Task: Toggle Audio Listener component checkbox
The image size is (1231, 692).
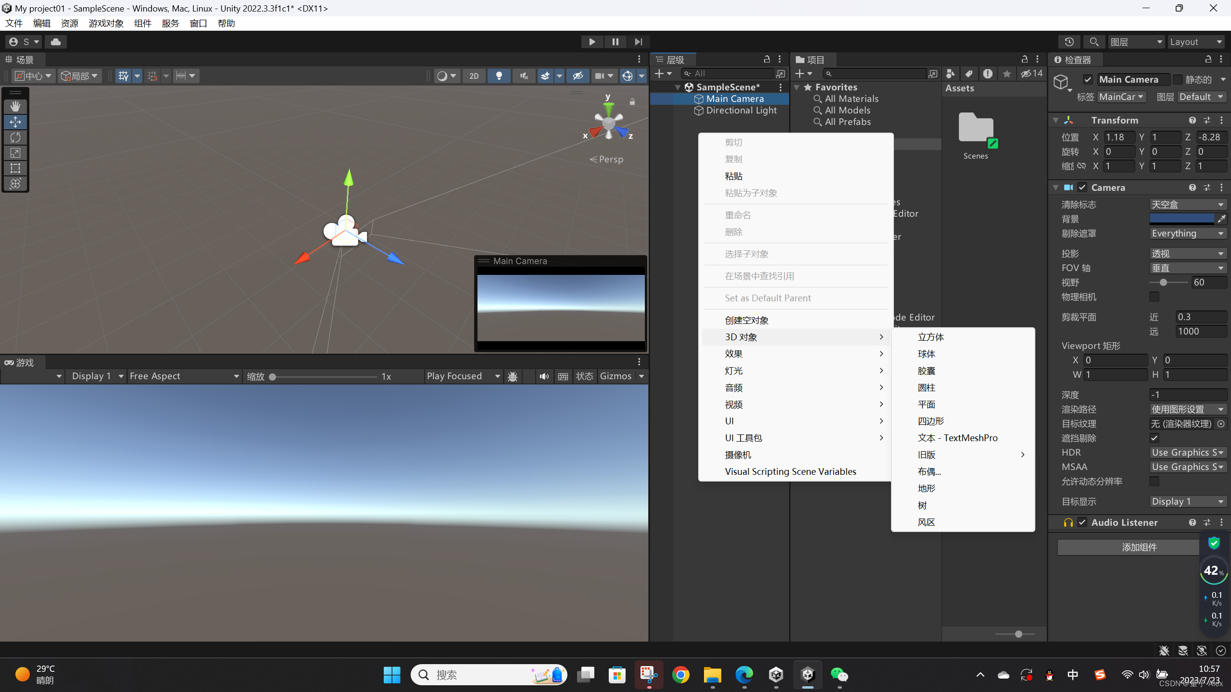Action: (x=1080, y=522)
